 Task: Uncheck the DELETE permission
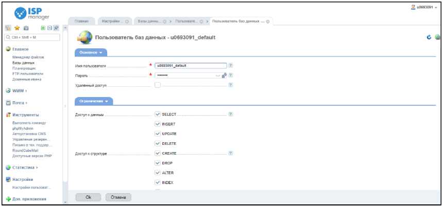[x=158, y=144]
